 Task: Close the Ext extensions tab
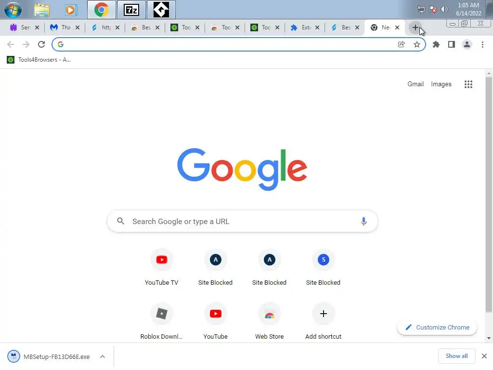[317, 27]
